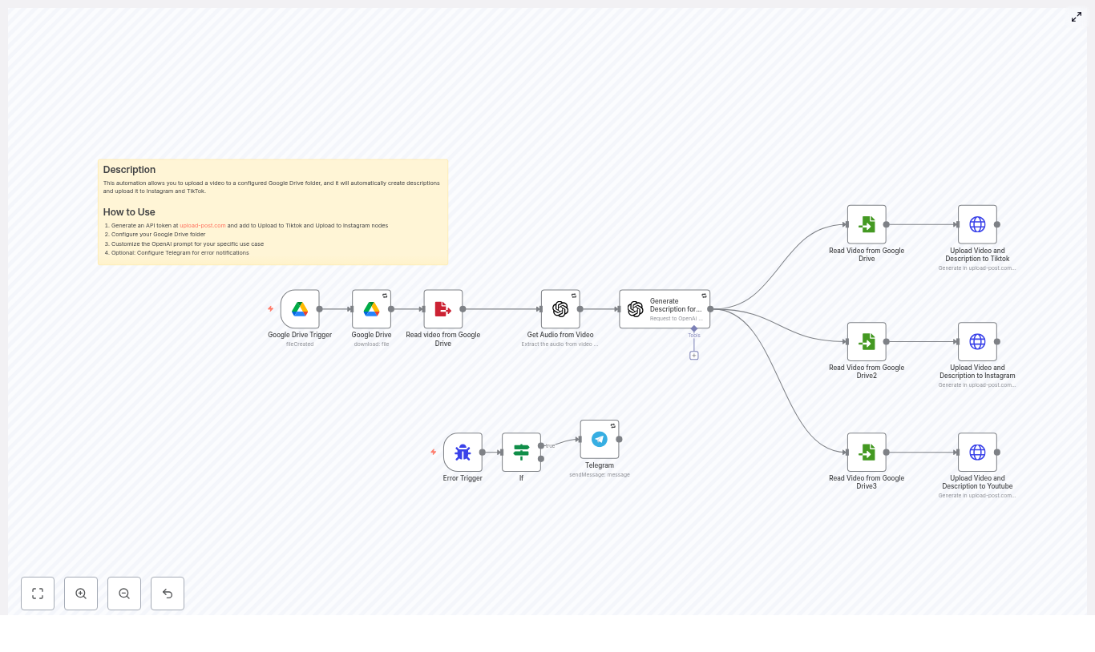The image size is (1095, 652).
Task: Click the zoom out button
Action: pos(124,594)
